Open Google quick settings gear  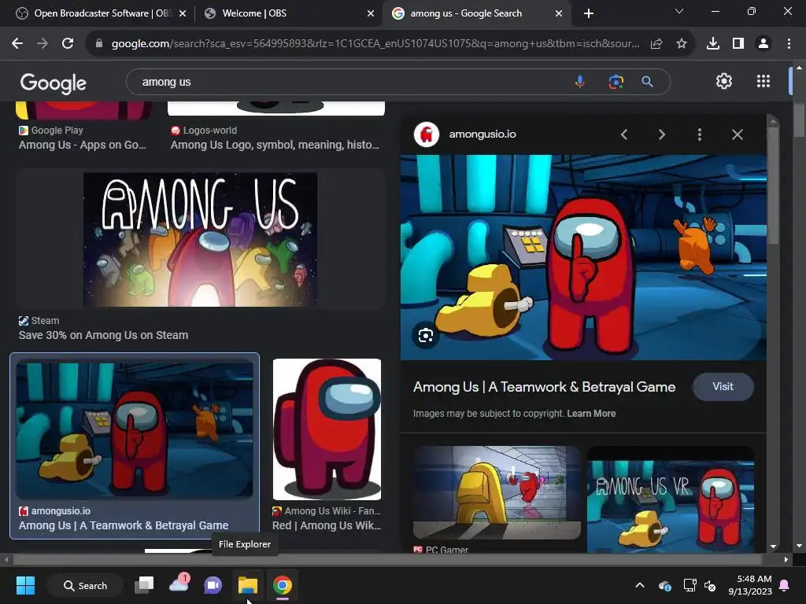724,81
